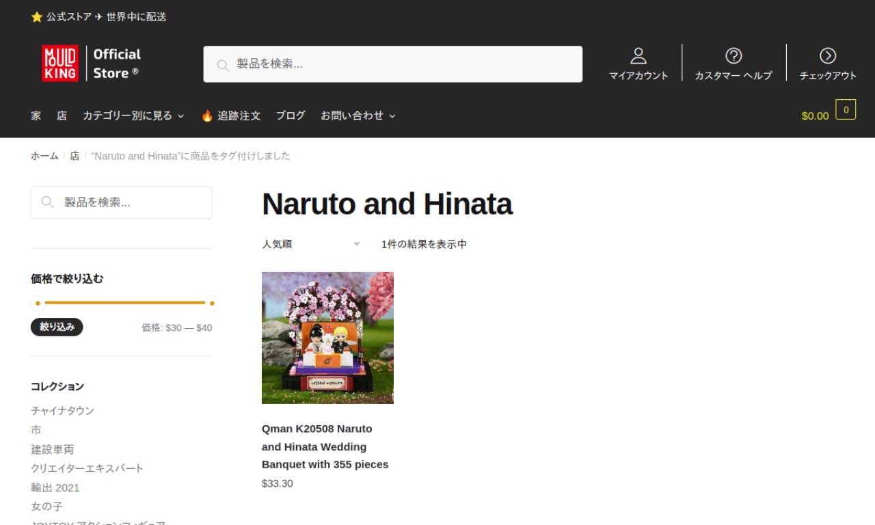Go to ホーム breadcrumb link

point(44,156)
